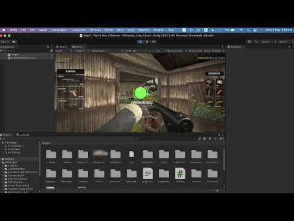
Task: Open the Layers dropdown
Action: point(269,42)
